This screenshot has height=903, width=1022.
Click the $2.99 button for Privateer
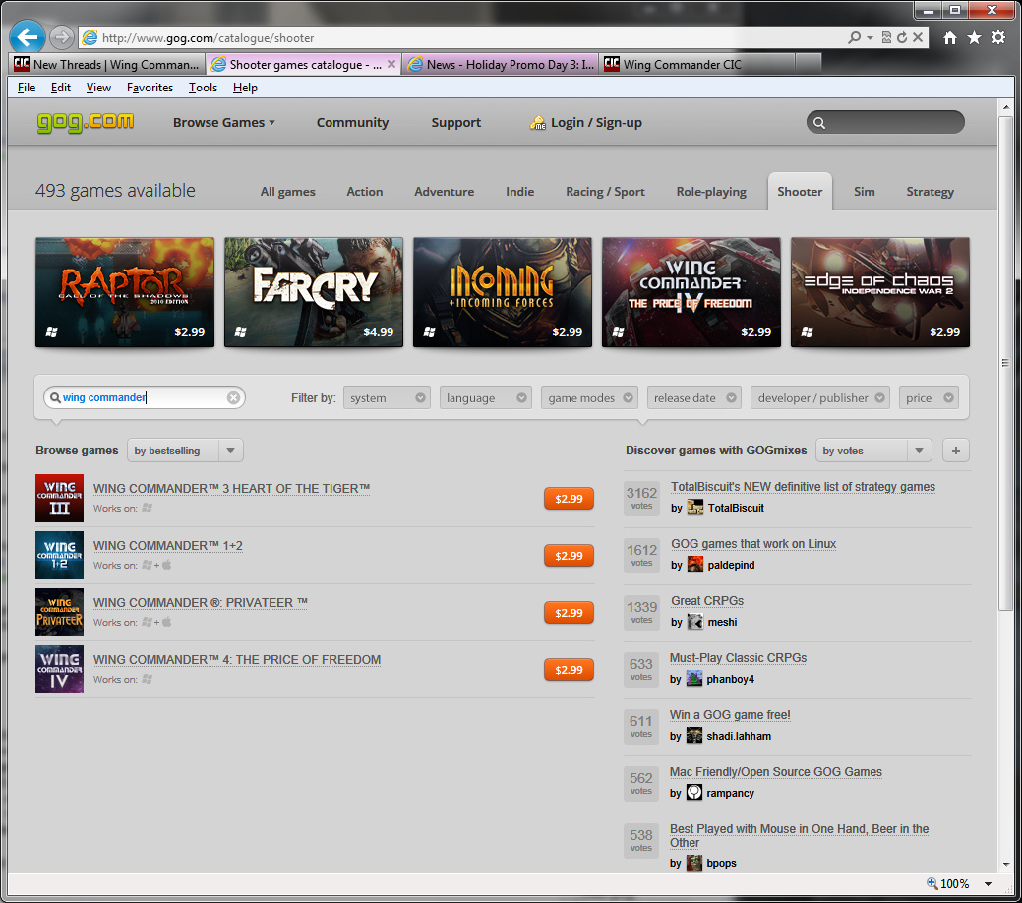click(x=569, y=613)
